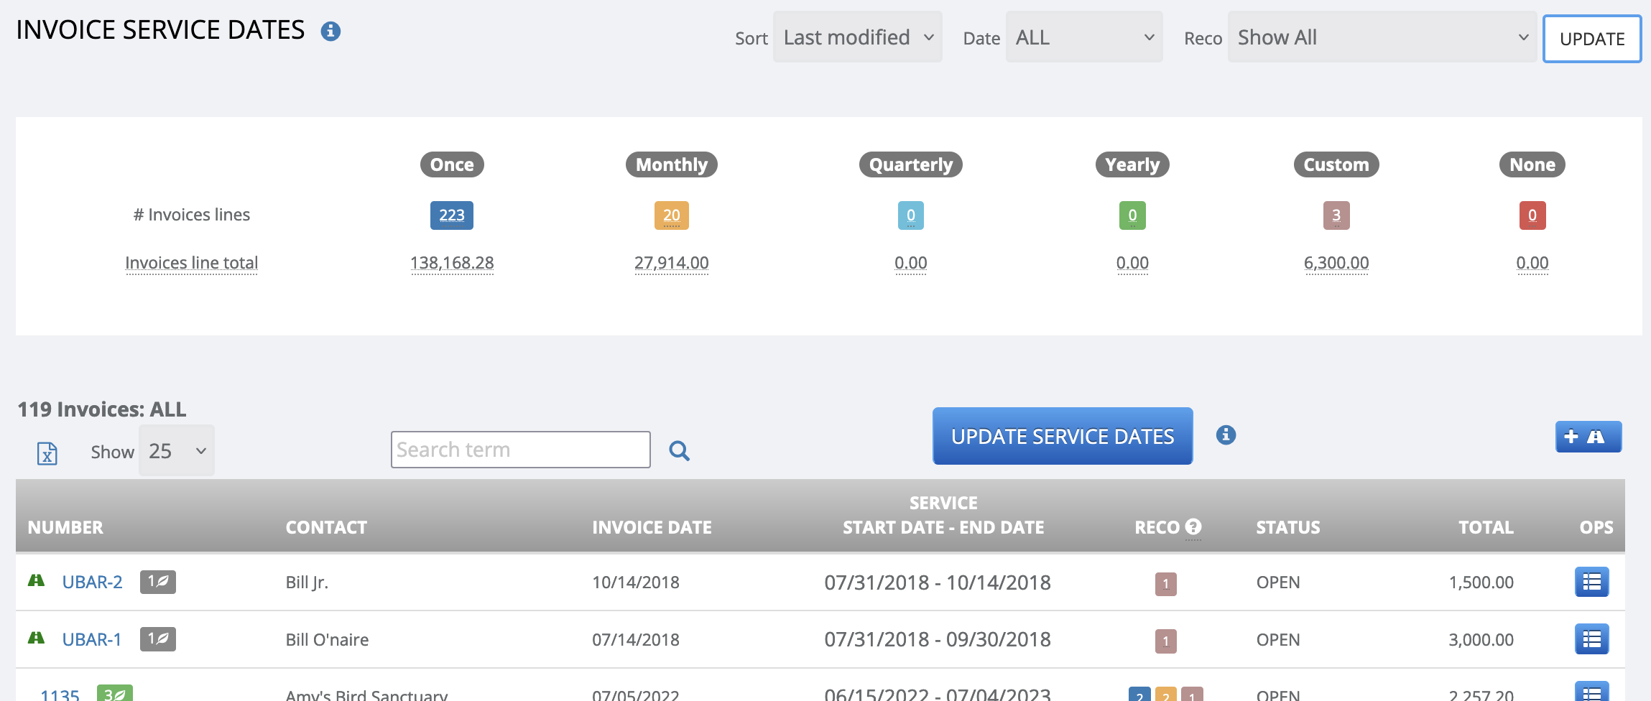Select the Custom frequency badge
This screenshot has height=701, width=1651.
click(1336, 164)
